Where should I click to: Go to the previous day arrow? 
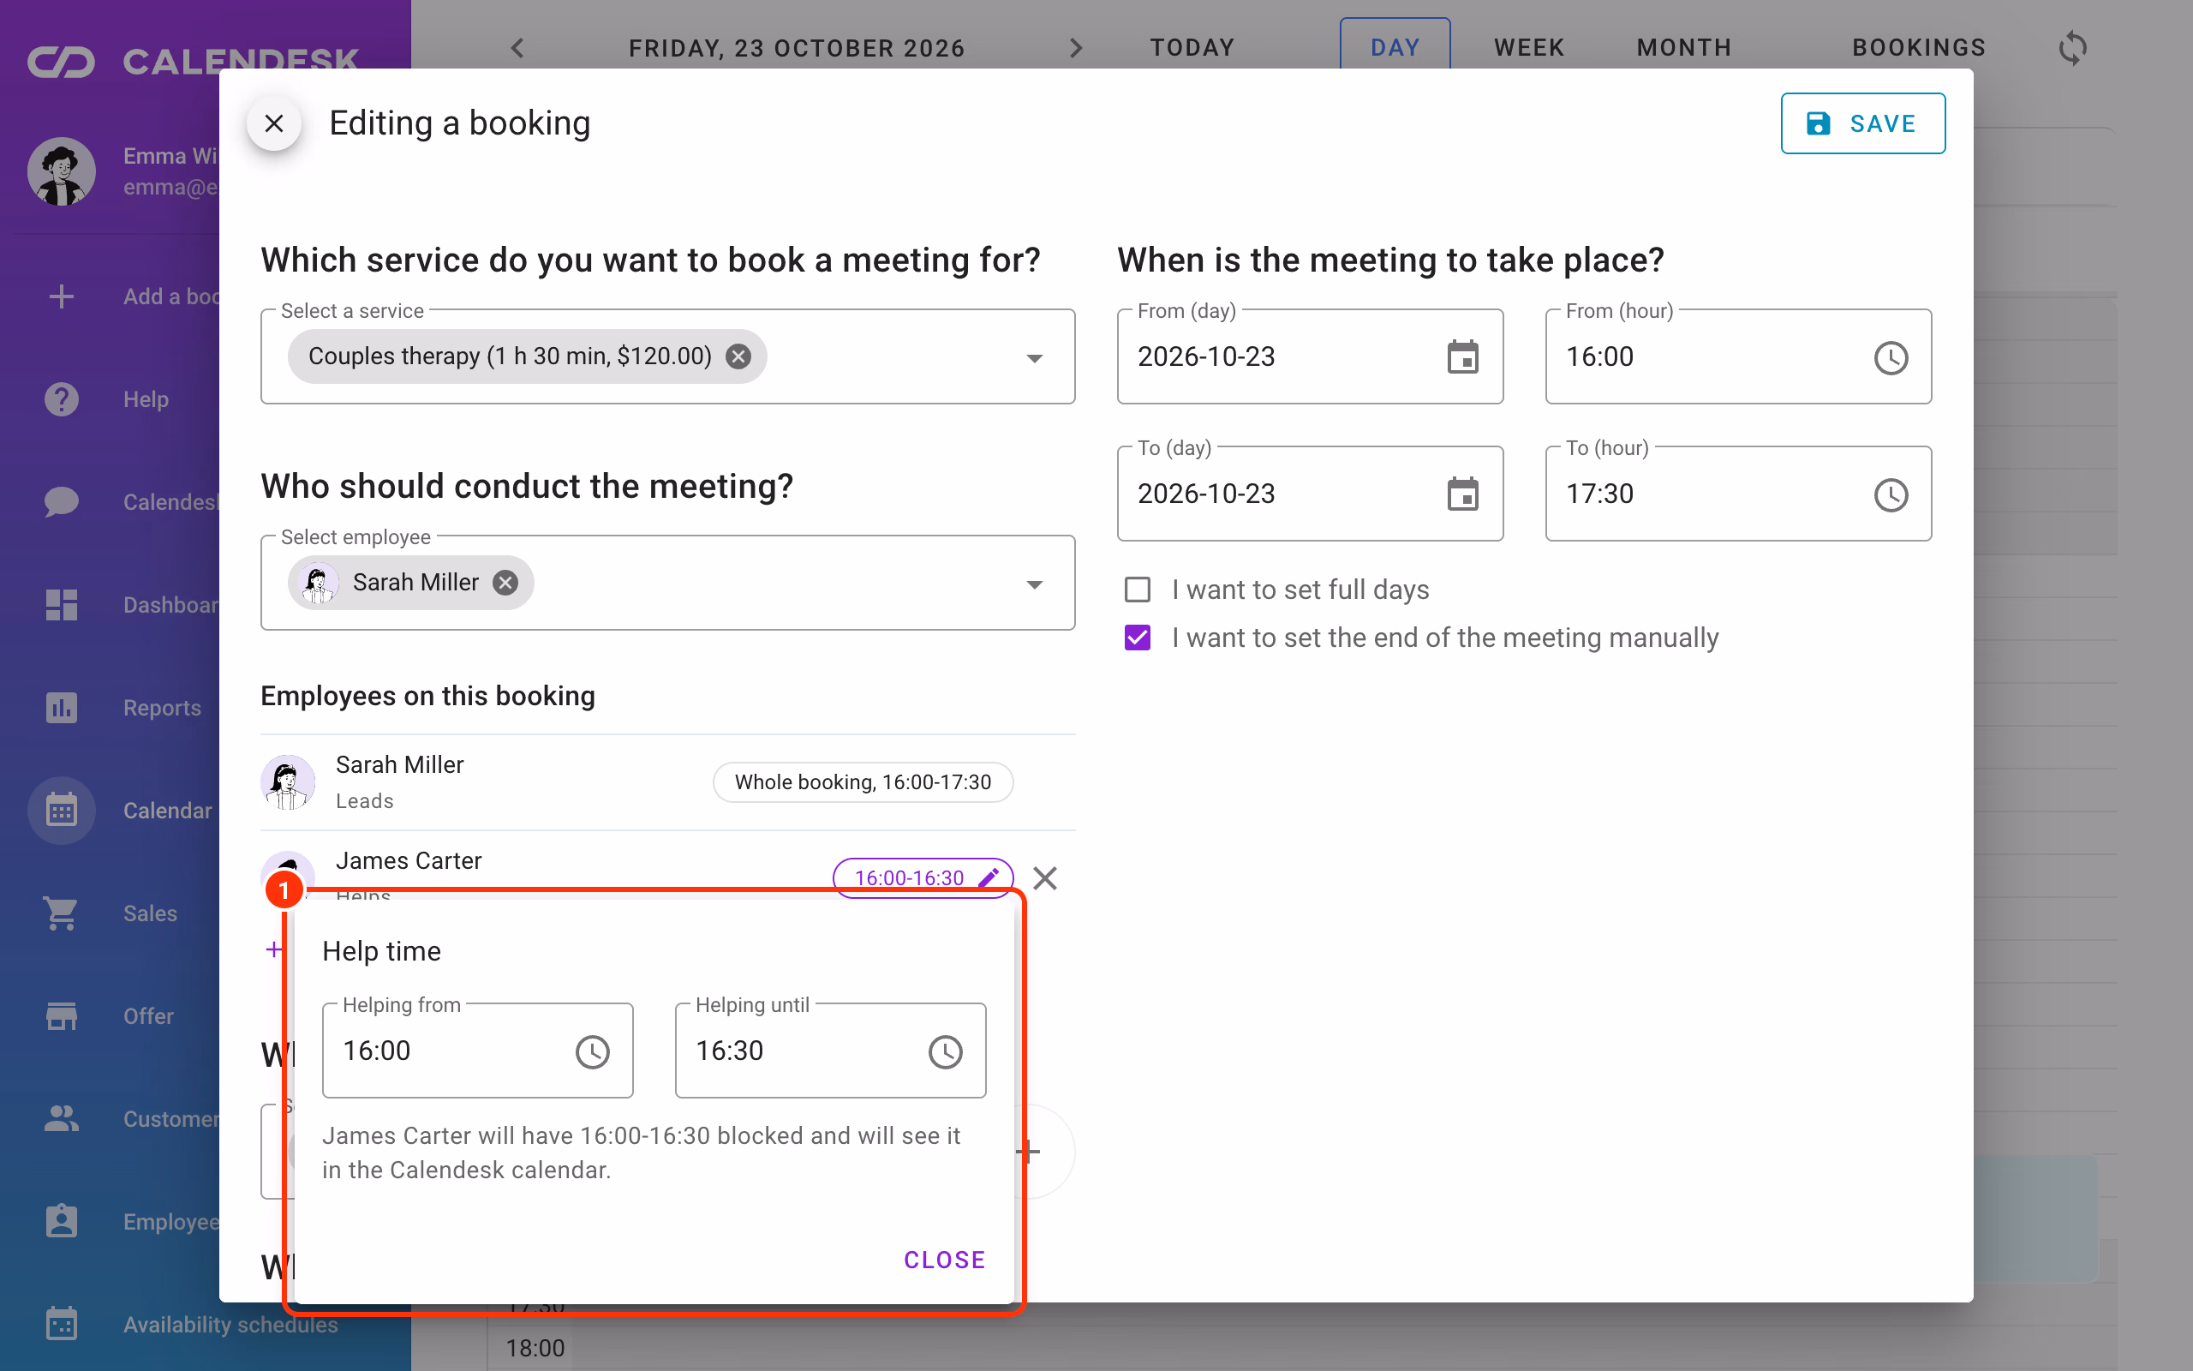point(517,48)
